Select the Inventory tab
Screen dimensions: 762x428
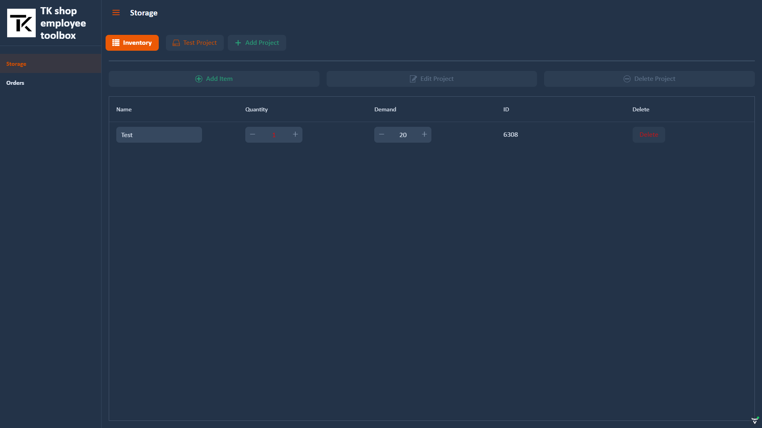pos(132,42)
